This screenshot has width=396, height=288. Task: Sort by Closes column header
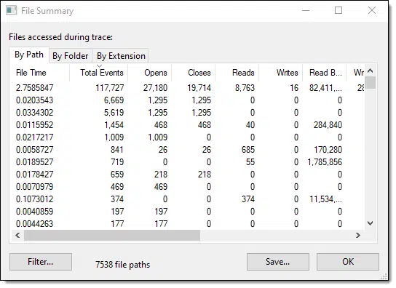pyautogui.click(x=194, y=73)
